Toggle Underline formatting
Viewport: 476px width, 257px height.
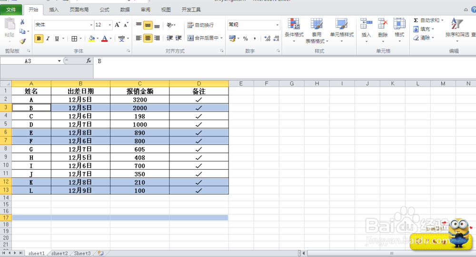point(57,38)
